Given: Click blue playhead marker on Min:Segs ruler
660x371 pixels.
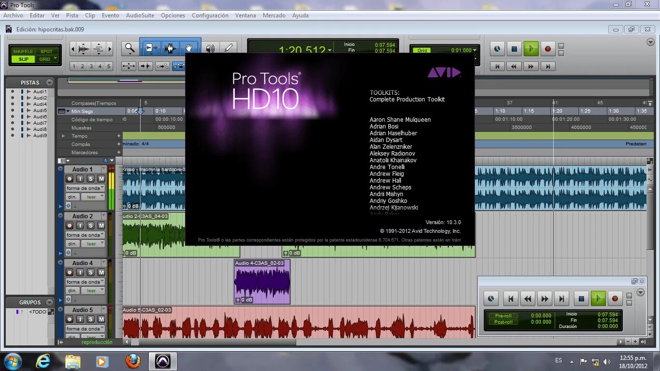Looking at the screenshot, I should click(x=140, y=111).
